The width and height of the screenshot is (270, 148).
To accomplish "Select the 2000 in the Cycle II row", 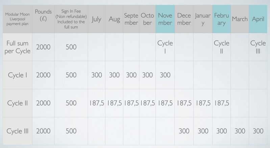I will point(42,103).
